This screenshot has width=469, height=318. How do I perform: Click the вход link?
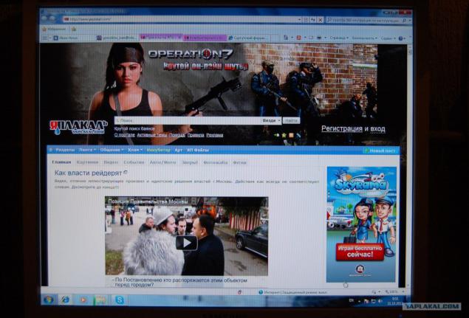coord(377,129)
